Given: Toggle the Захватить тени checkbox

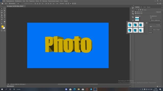Looking at the screenshot, I should point(135,12).
